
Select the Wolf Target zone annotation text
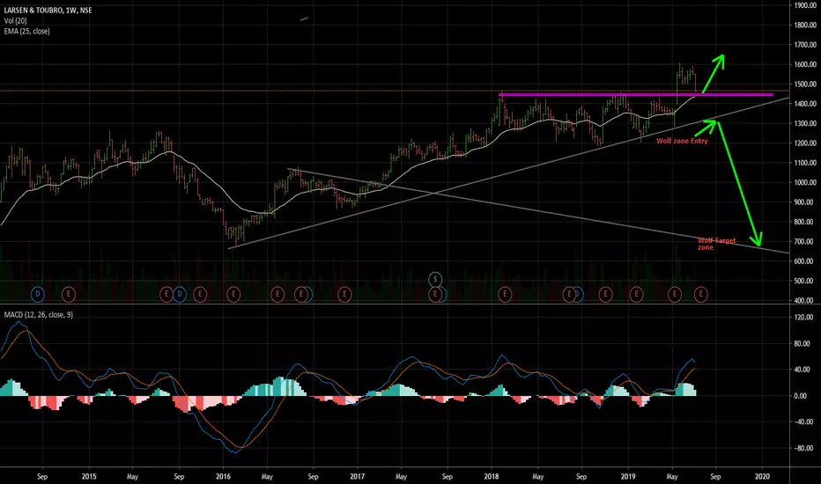[716, 244]
